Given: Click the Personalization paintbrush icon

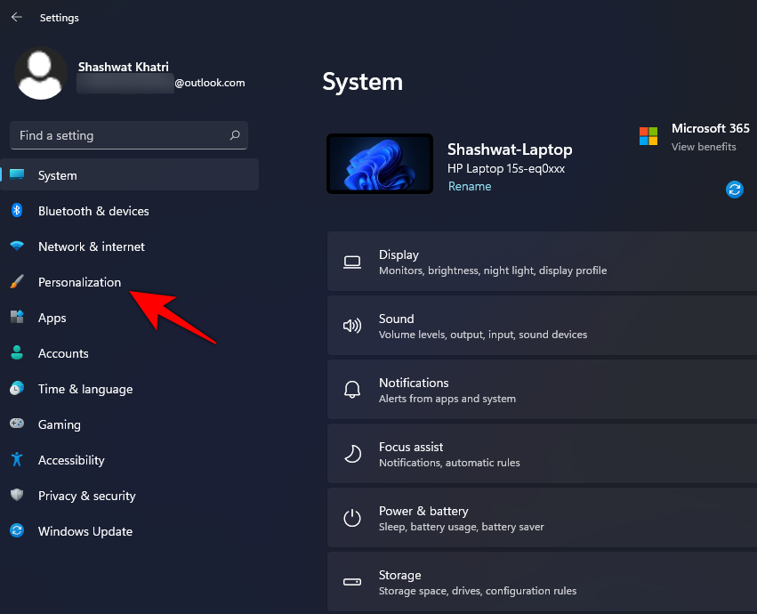Looking at the screenshot, I should click(x=17, y=282).
